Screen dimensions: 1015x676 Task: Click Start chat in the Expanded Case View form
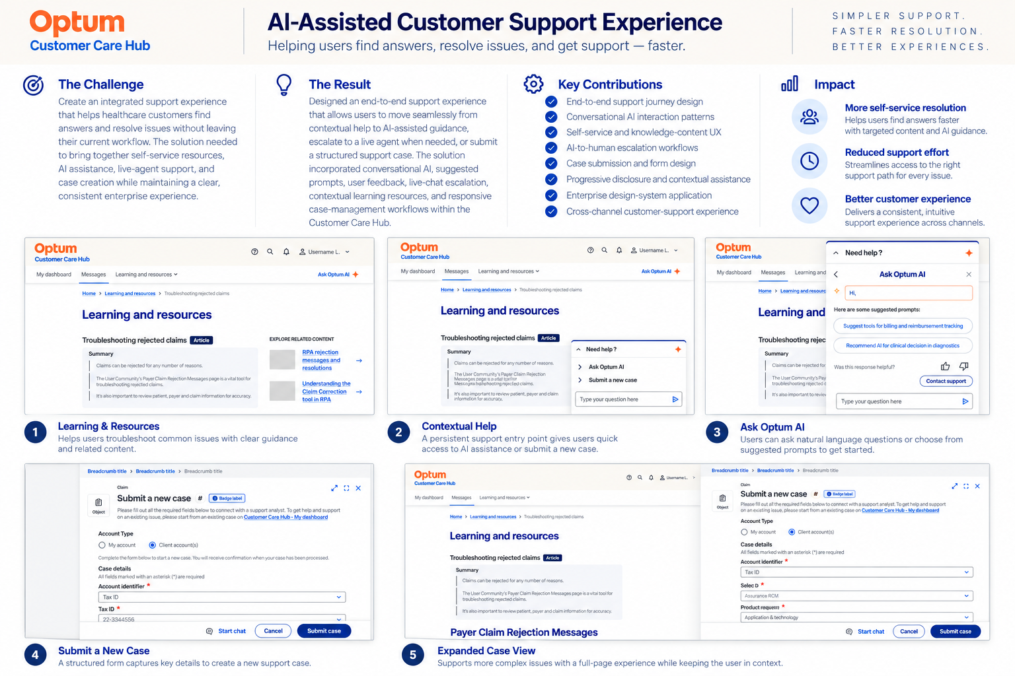pos(871,632)
